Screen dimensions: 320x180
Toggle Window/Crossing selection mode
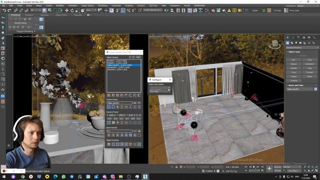[x=60, y=10]
